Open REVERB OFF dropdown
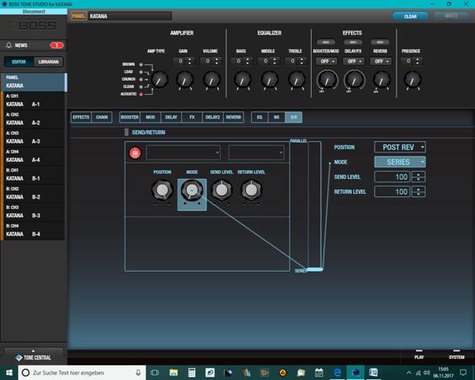Screen dimensions: 475x380 pyautogui.click(x=381, y=61)
